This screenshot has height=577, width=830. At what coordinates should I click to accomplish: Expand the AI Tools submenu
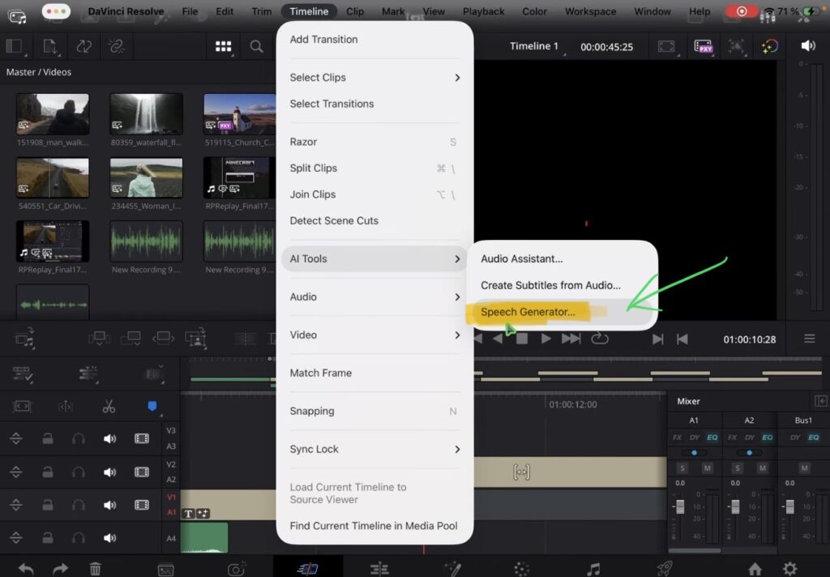point(374,259)
